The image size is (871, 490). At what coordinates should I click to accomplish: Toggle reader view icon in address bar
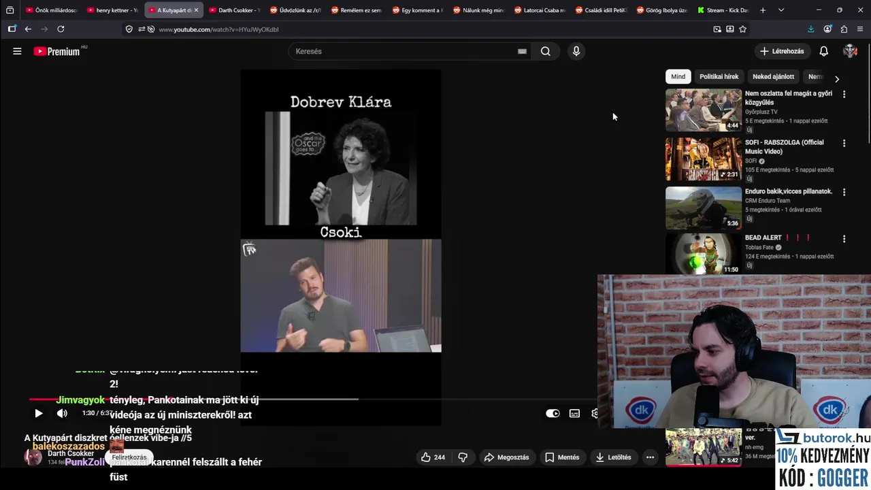pyautogui.click(x=729, y=29)
